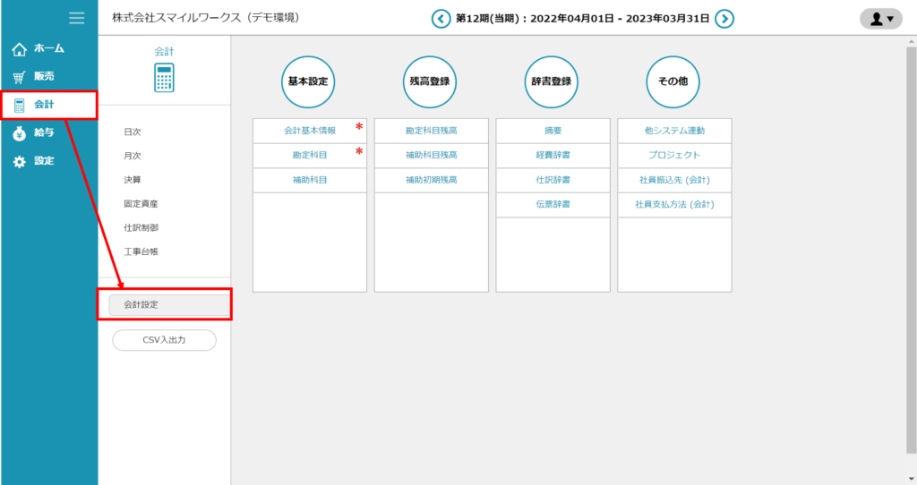Select 固定資産 submenu item
Image resolution: width=917 pixels, height=485 pixels.
(141, 204)
